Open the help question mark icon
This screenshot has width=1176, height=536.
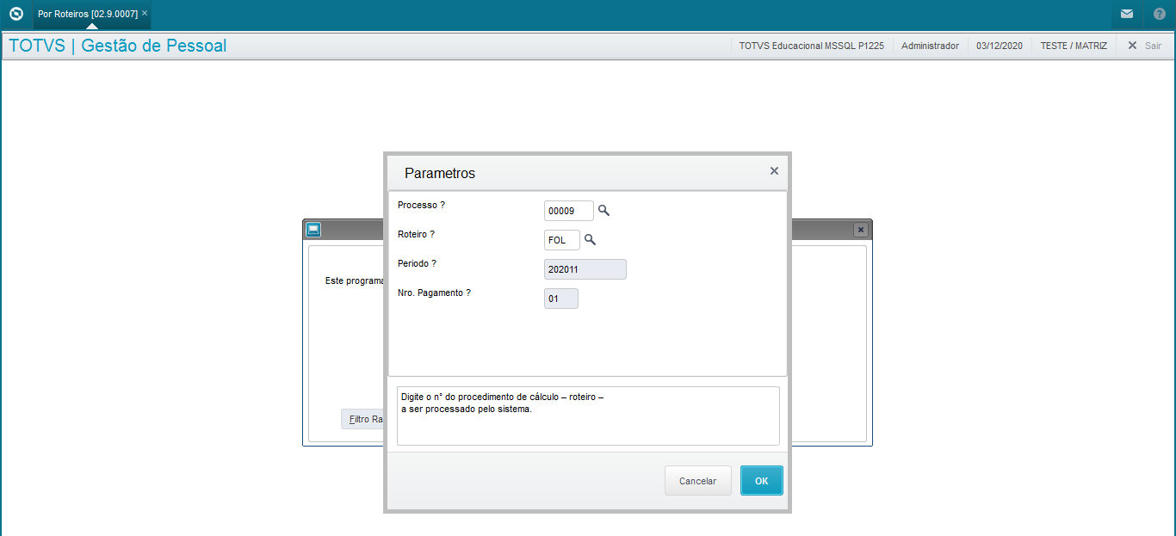(1160, 14)
